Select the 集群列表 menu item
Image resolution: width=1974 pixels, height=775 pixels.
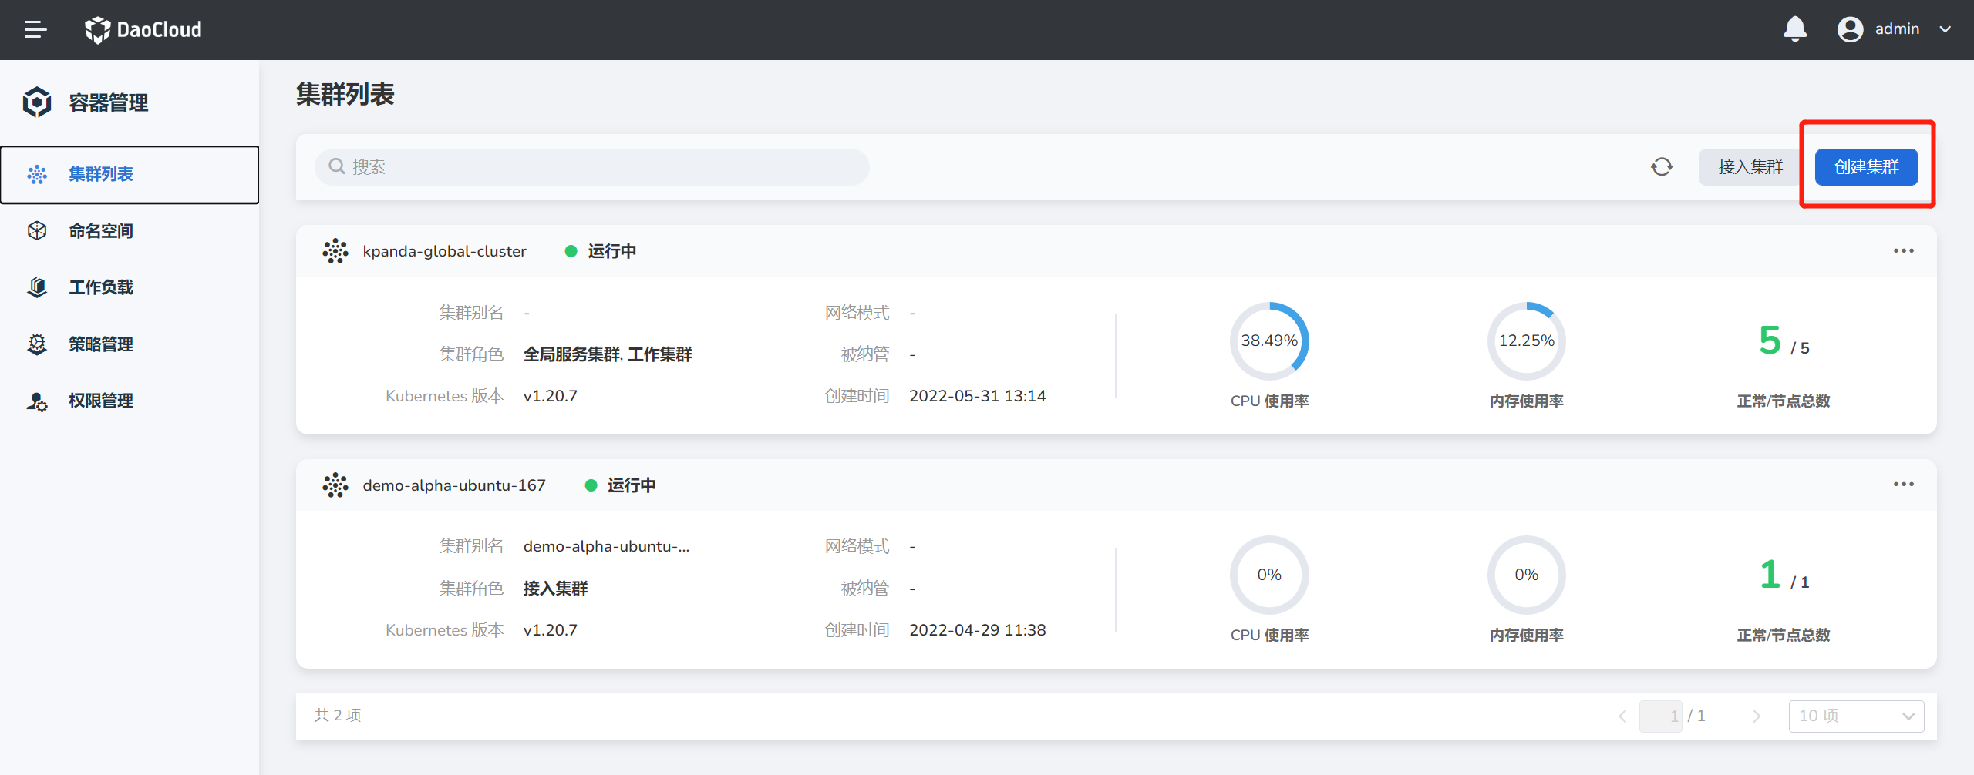click(130, 175)
